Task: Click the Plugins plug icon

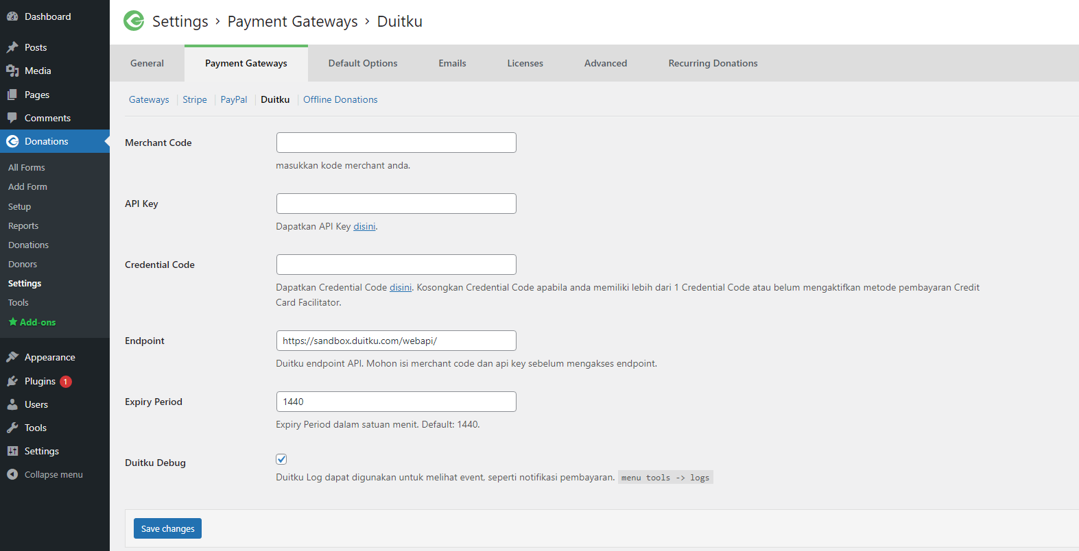Action: pos(12,381)
